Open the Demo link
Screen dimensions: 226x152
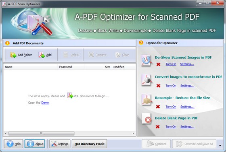coord(45,103)
